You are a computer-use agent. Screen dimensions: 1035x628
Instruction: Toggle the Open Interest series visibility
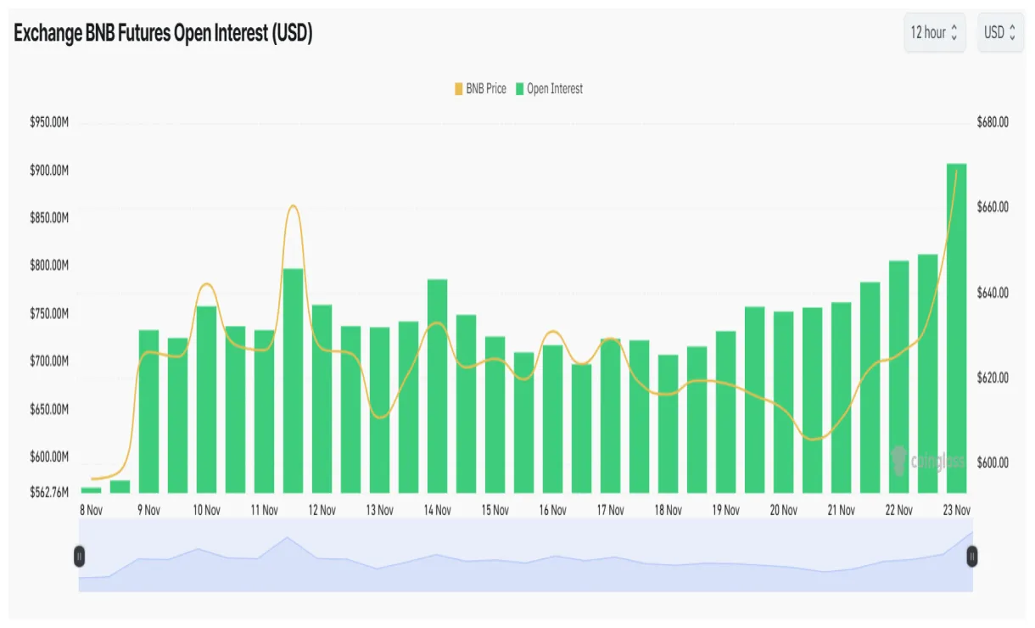pyautogui.click(x=552, y=88)
